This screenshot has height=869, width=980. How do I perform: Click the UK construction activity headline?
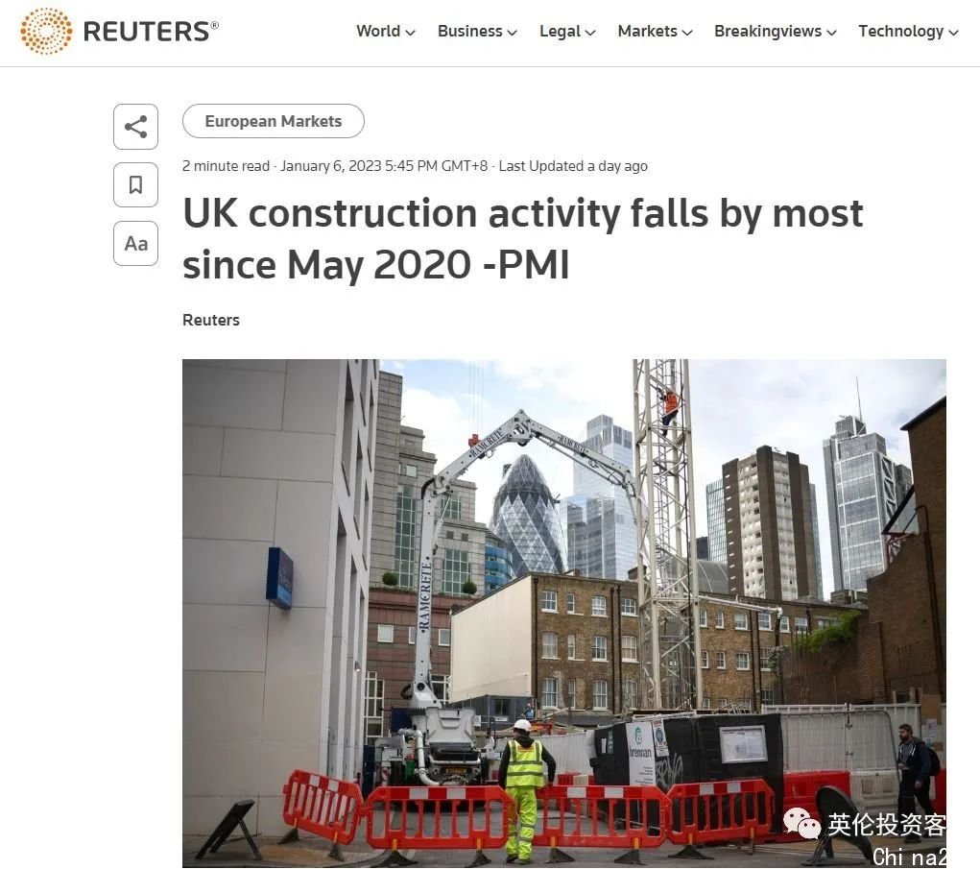point(522,239)
